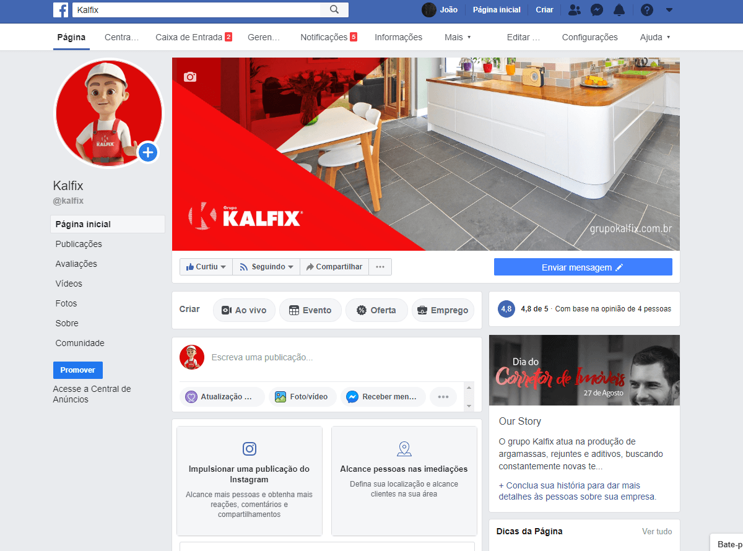This screenshot has width=743, height=551.
Task: Click the Conclua sua história link
Action: tap(577, 491)
